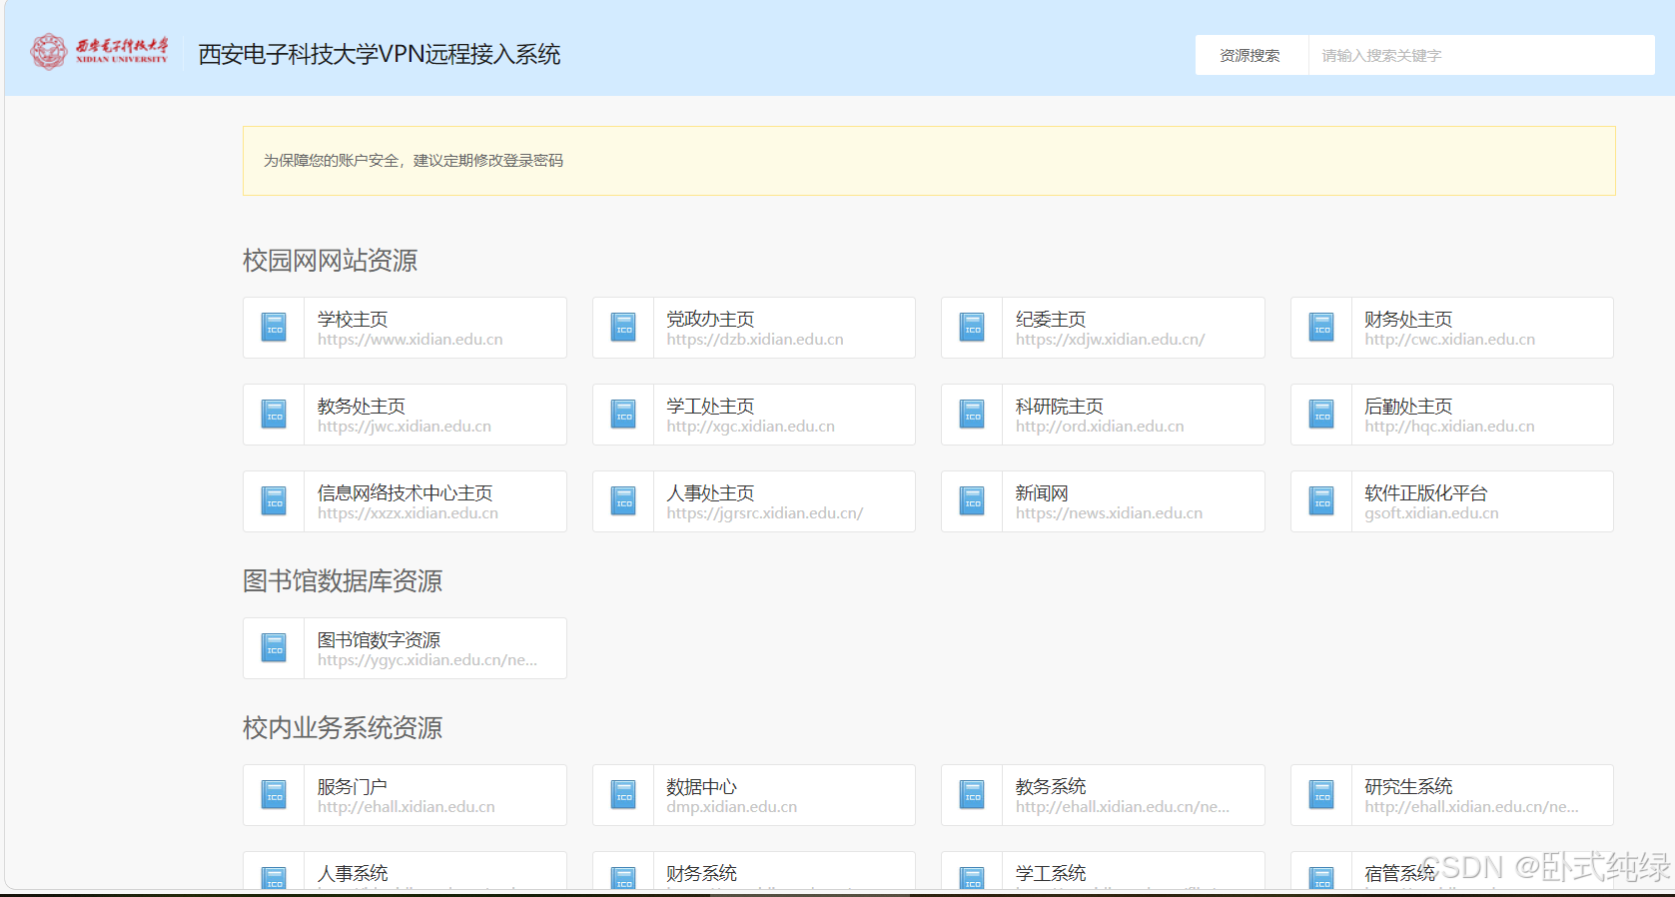Click the icon next to 纪委主页
Image resolution: width=1675 pixels, height=897 pixels.
(972, 328)
